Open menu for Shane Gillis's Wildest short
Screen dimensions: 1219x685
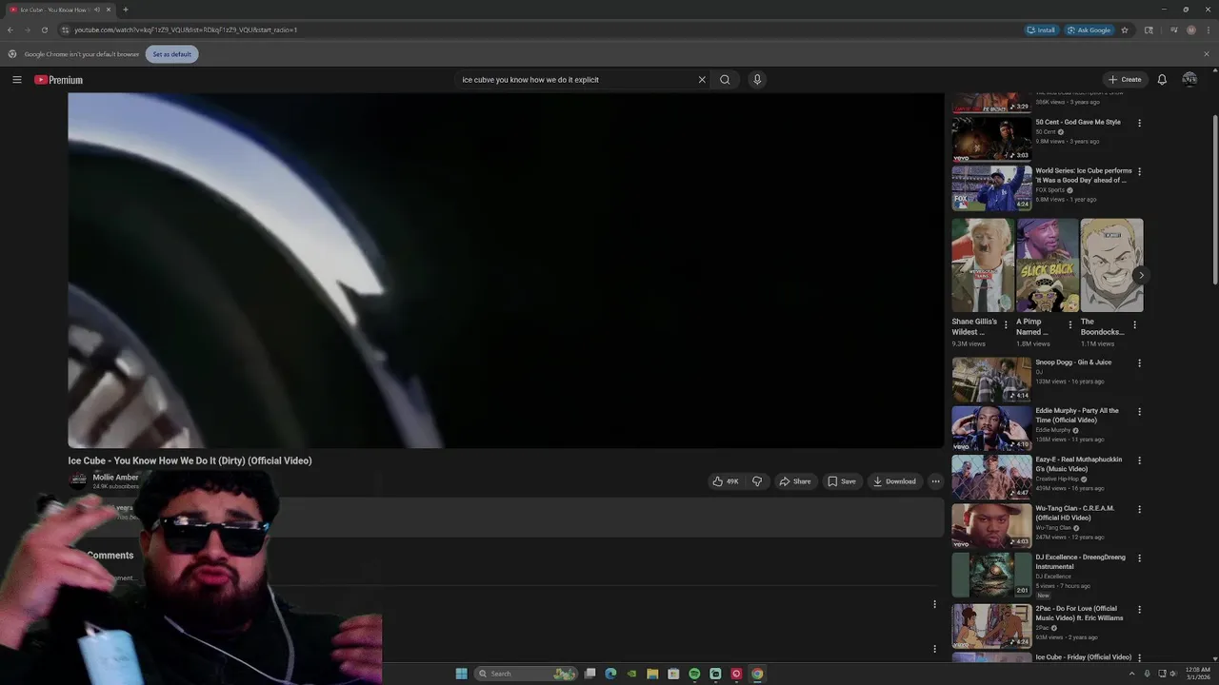pyautogui.click(x=1006, y=325)
